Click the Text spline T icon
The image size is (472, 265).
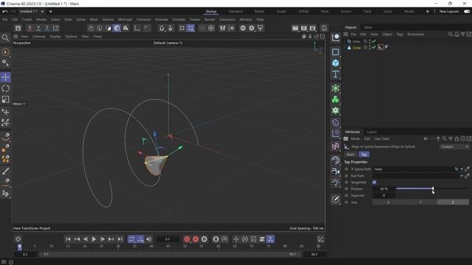(x=336, y=74)
